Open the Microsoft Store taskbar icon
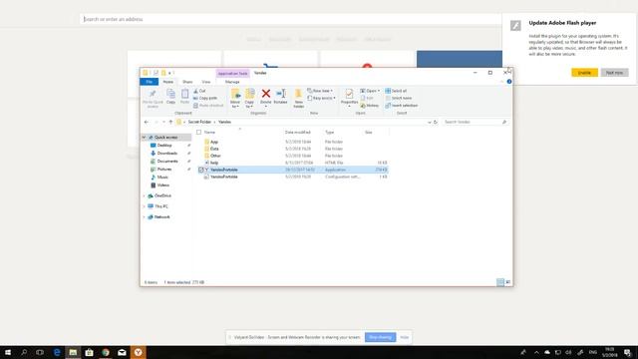The width and height of the screenshot is (638, 359). click(x=89, y=352)
